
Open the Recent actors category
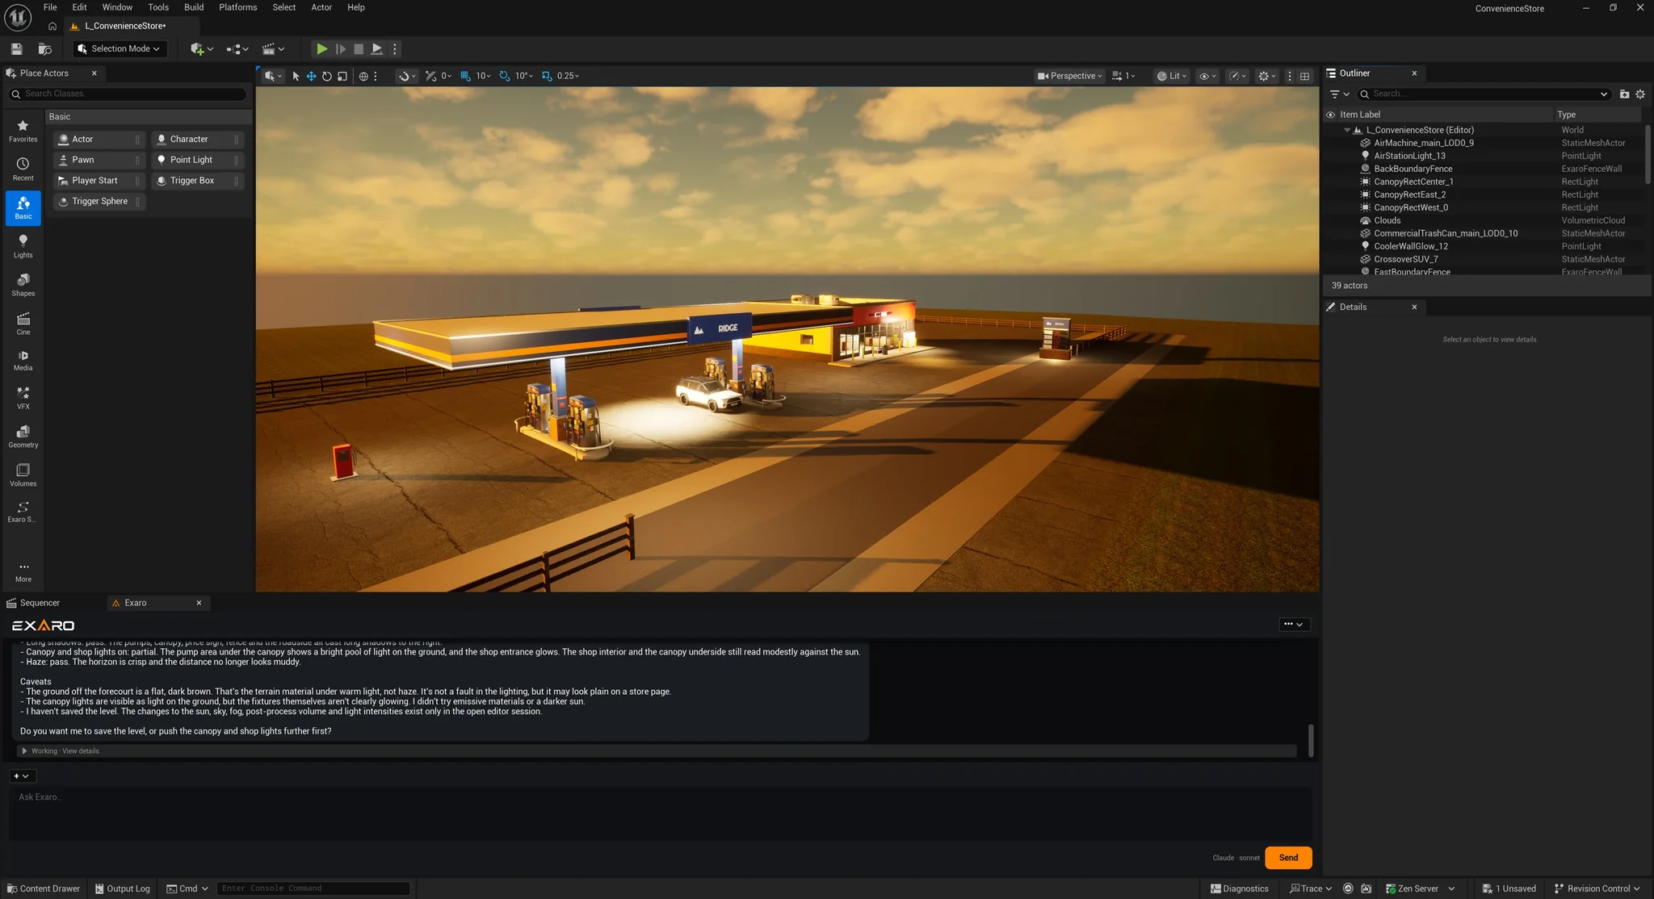[23, 169]
